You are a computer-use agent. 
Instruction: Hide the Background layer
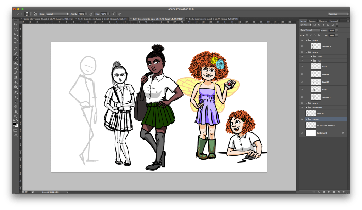tap(302, 133)
